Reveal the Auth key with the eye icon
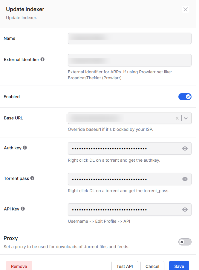 click(185, 148)
